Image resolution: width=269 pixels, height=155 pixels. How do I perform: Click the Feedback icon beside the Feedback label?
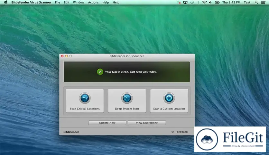172,132
